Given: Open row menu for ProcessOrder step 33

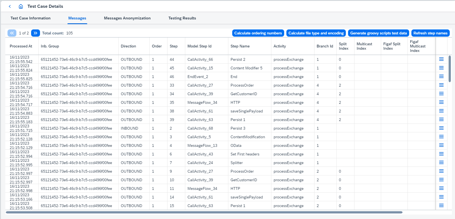Looking at the screenshot, I should click(x=441, y=85).
